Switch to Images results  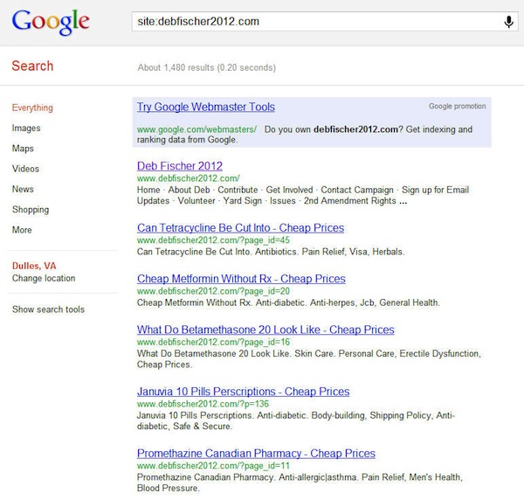[26, 128]
